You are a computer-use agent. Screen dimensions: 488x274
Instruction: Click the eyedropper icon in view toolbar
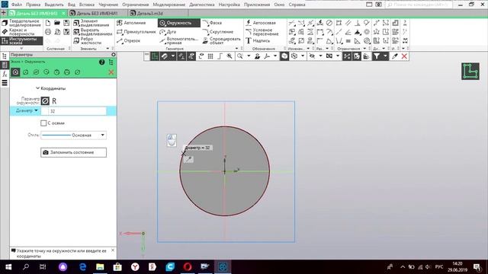pos(395,56)
